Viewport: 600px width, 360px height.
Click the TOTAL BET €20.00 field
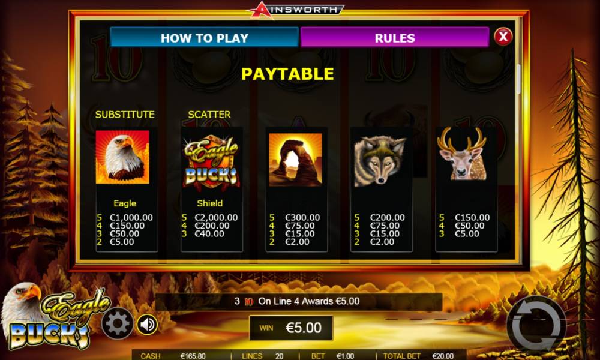420,356
